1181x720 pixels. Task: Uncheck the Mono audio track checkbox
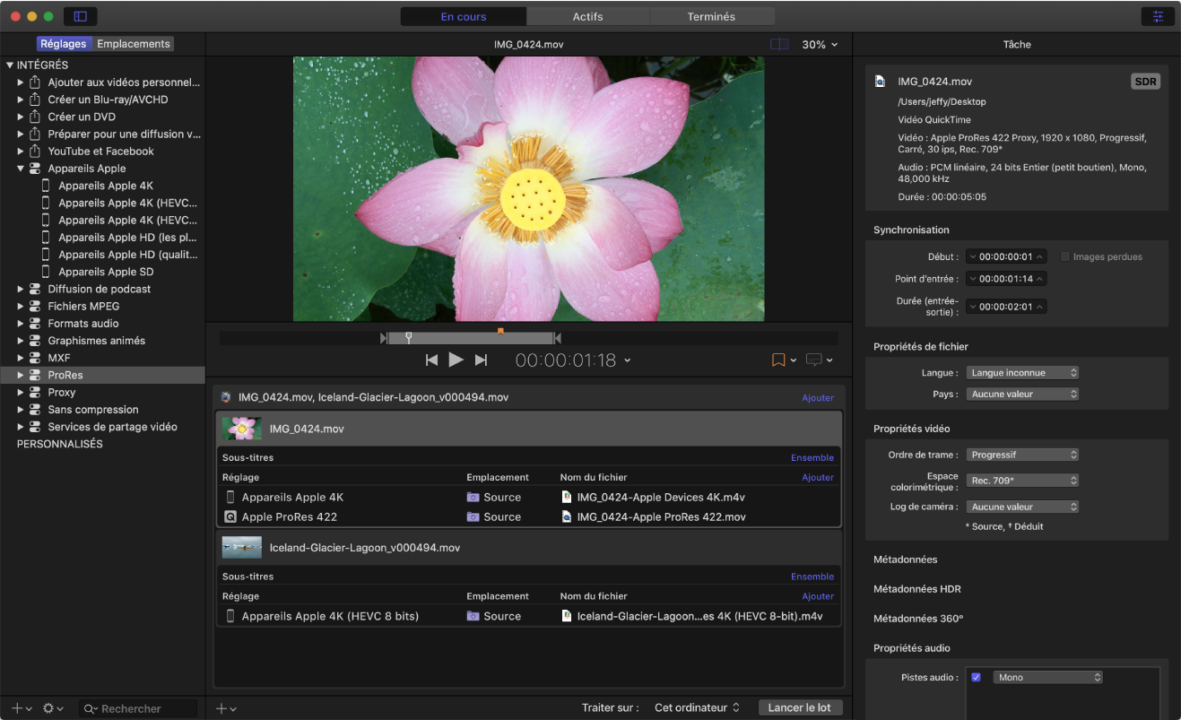click(976, 677)
